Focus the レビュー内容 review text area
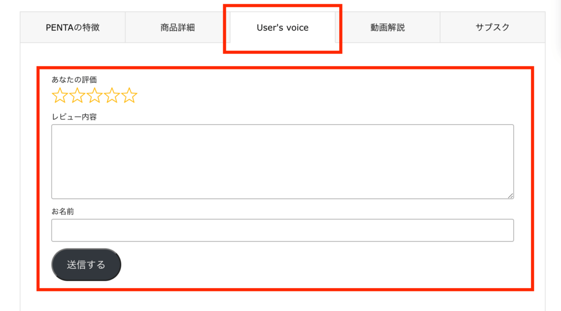561x311 pixels. 283,162
